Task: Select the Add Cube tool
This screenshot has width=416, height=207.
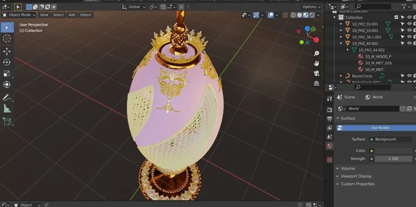Action: pyautogui.click(x=7, y=121)
